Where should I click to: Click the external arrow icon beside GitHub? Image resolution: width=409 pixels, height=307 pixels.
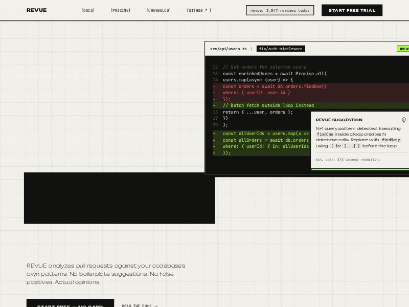[206, 10]
